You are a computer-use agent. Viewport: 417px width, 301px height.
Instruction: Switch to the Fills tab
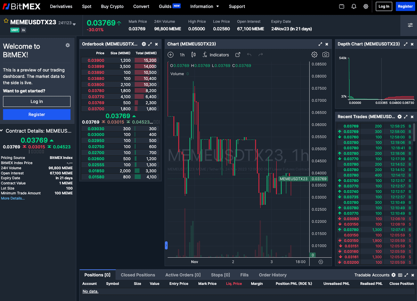(x=244, y=275)
